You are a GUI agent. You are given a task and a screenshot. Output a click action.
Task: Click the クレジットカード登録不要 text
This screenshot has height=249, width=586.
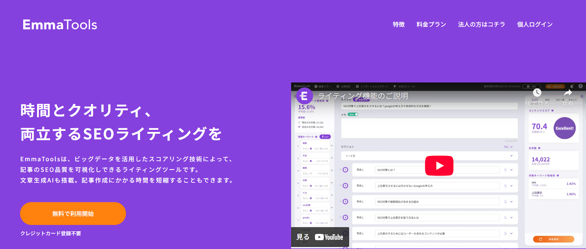(51, 233)
